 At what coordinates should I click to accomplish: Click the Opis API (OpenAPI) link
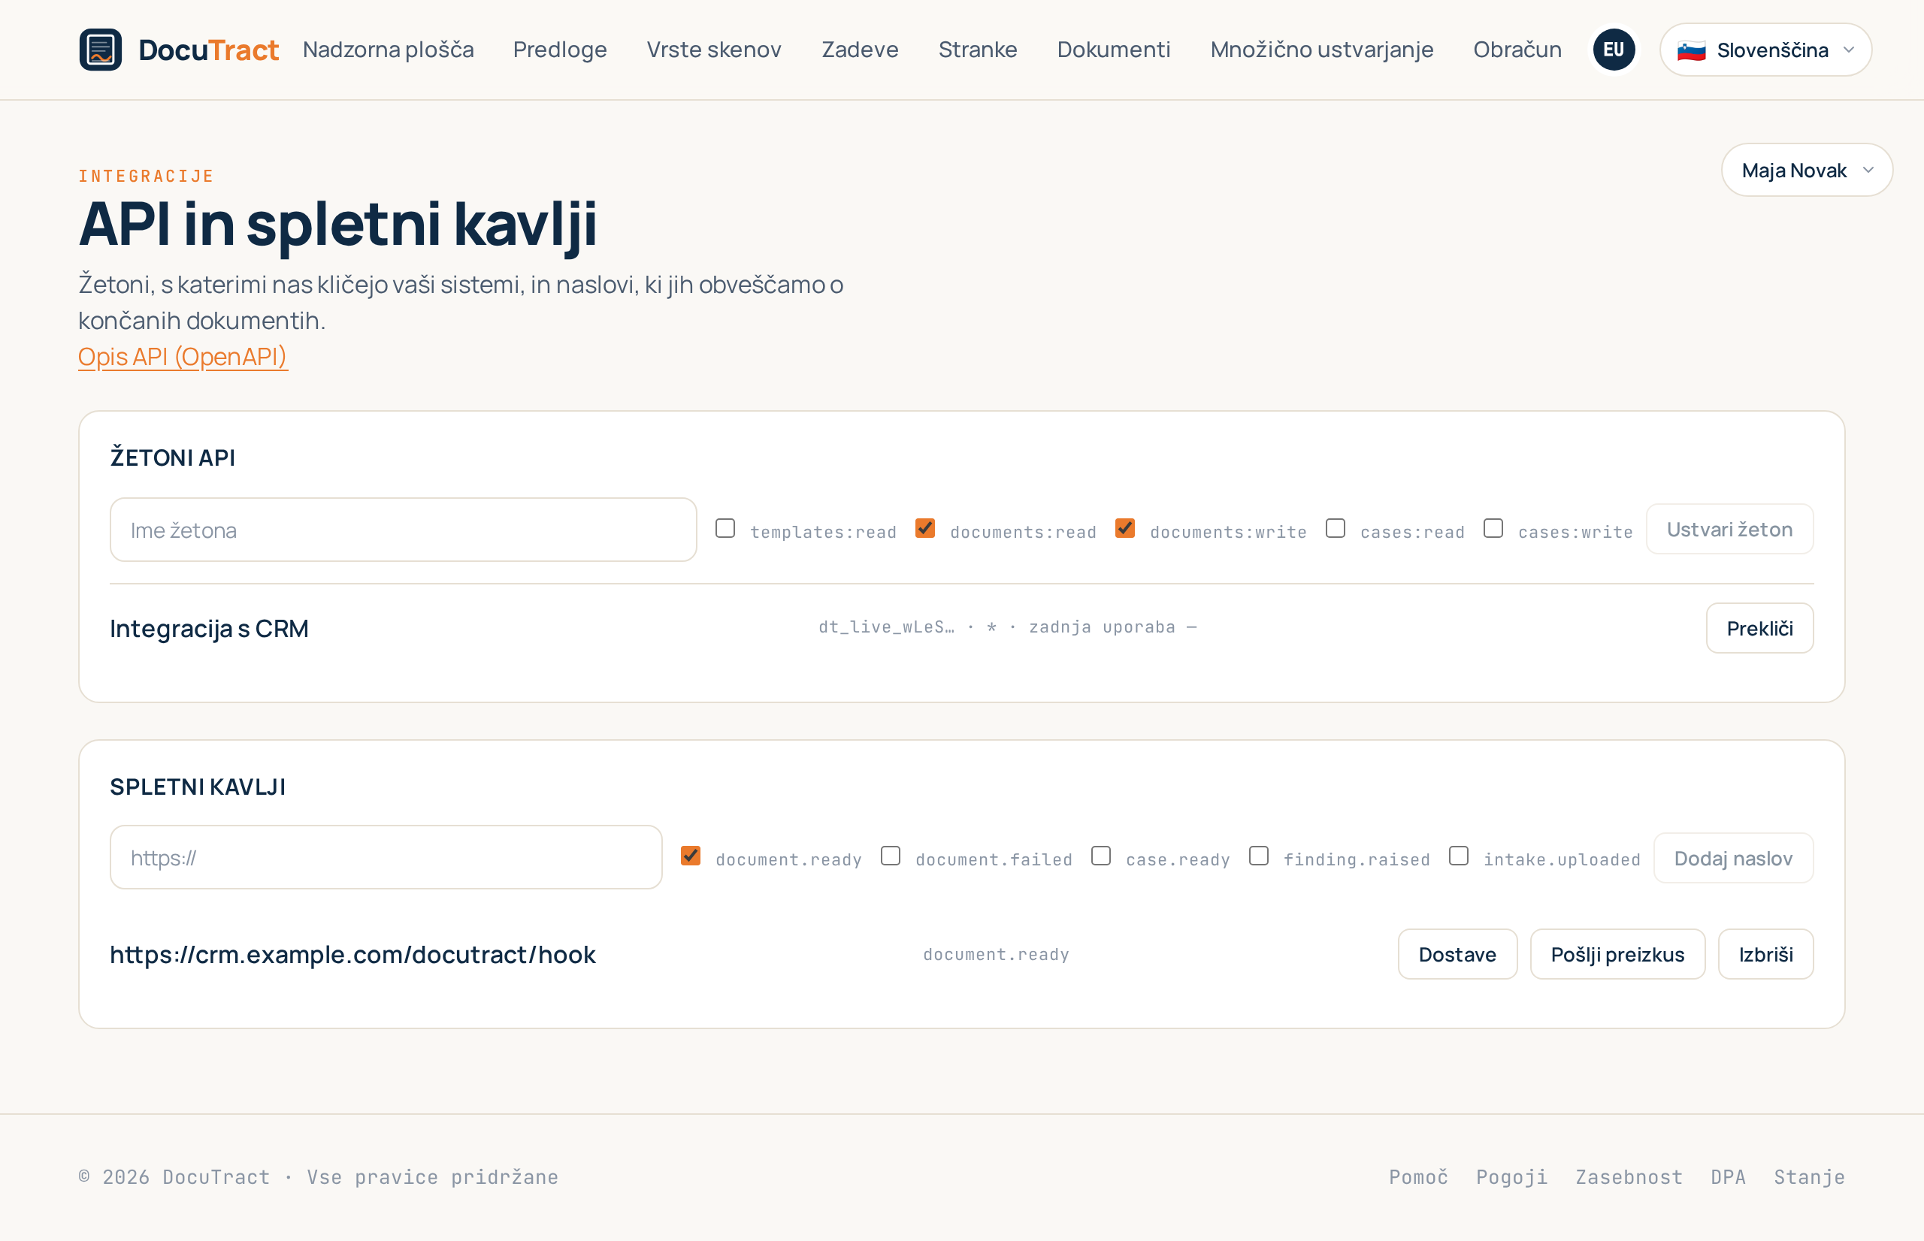click(183, 356)
